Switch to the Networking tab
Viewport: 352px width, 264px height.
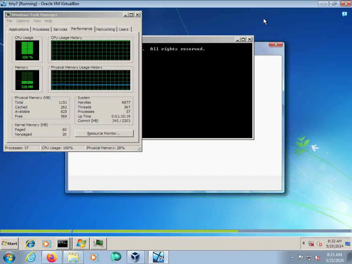pyautogui.click(x=106, y=30)
